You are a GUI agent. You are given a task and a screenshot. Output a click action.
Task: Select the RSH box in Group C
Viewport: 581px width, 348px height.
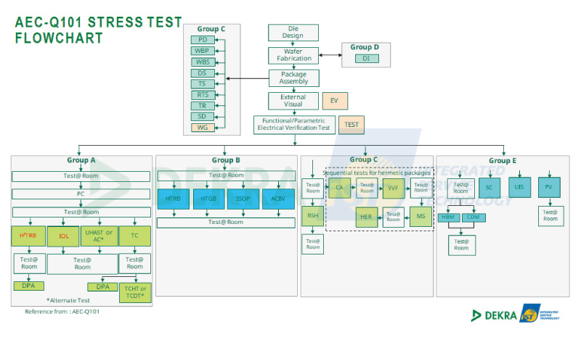[312, 216]
